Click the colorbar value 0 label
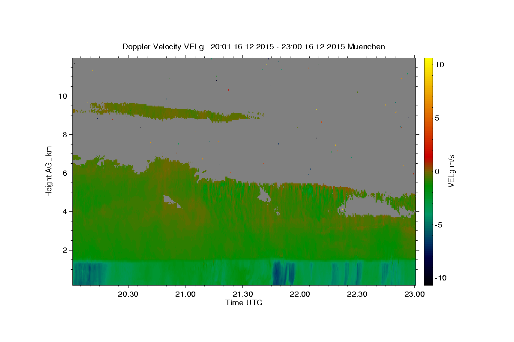This screenshot has height=342, width=514. 437,171
